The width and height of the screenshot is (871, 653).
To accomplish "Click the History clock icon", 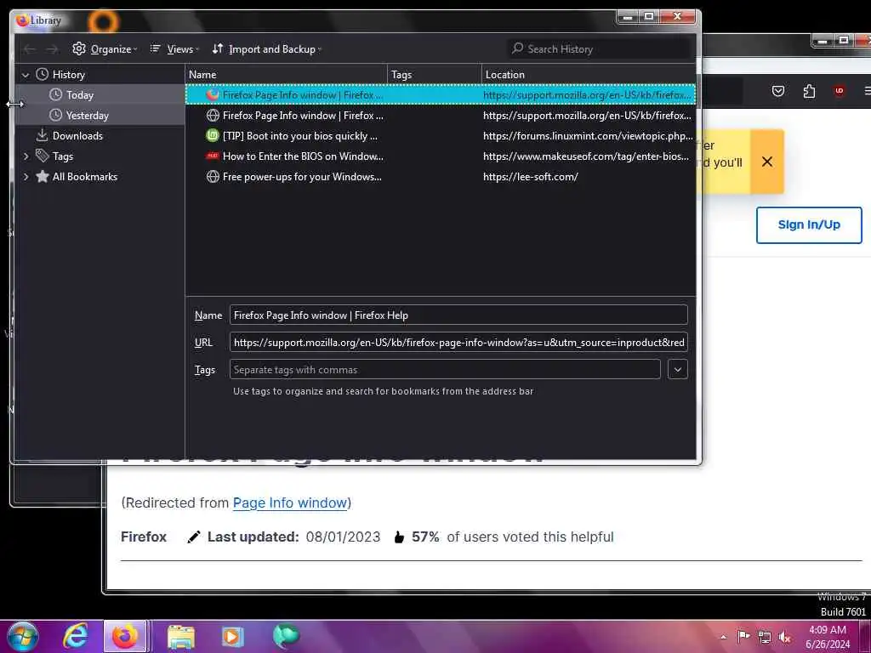I will tap(43, 74).
